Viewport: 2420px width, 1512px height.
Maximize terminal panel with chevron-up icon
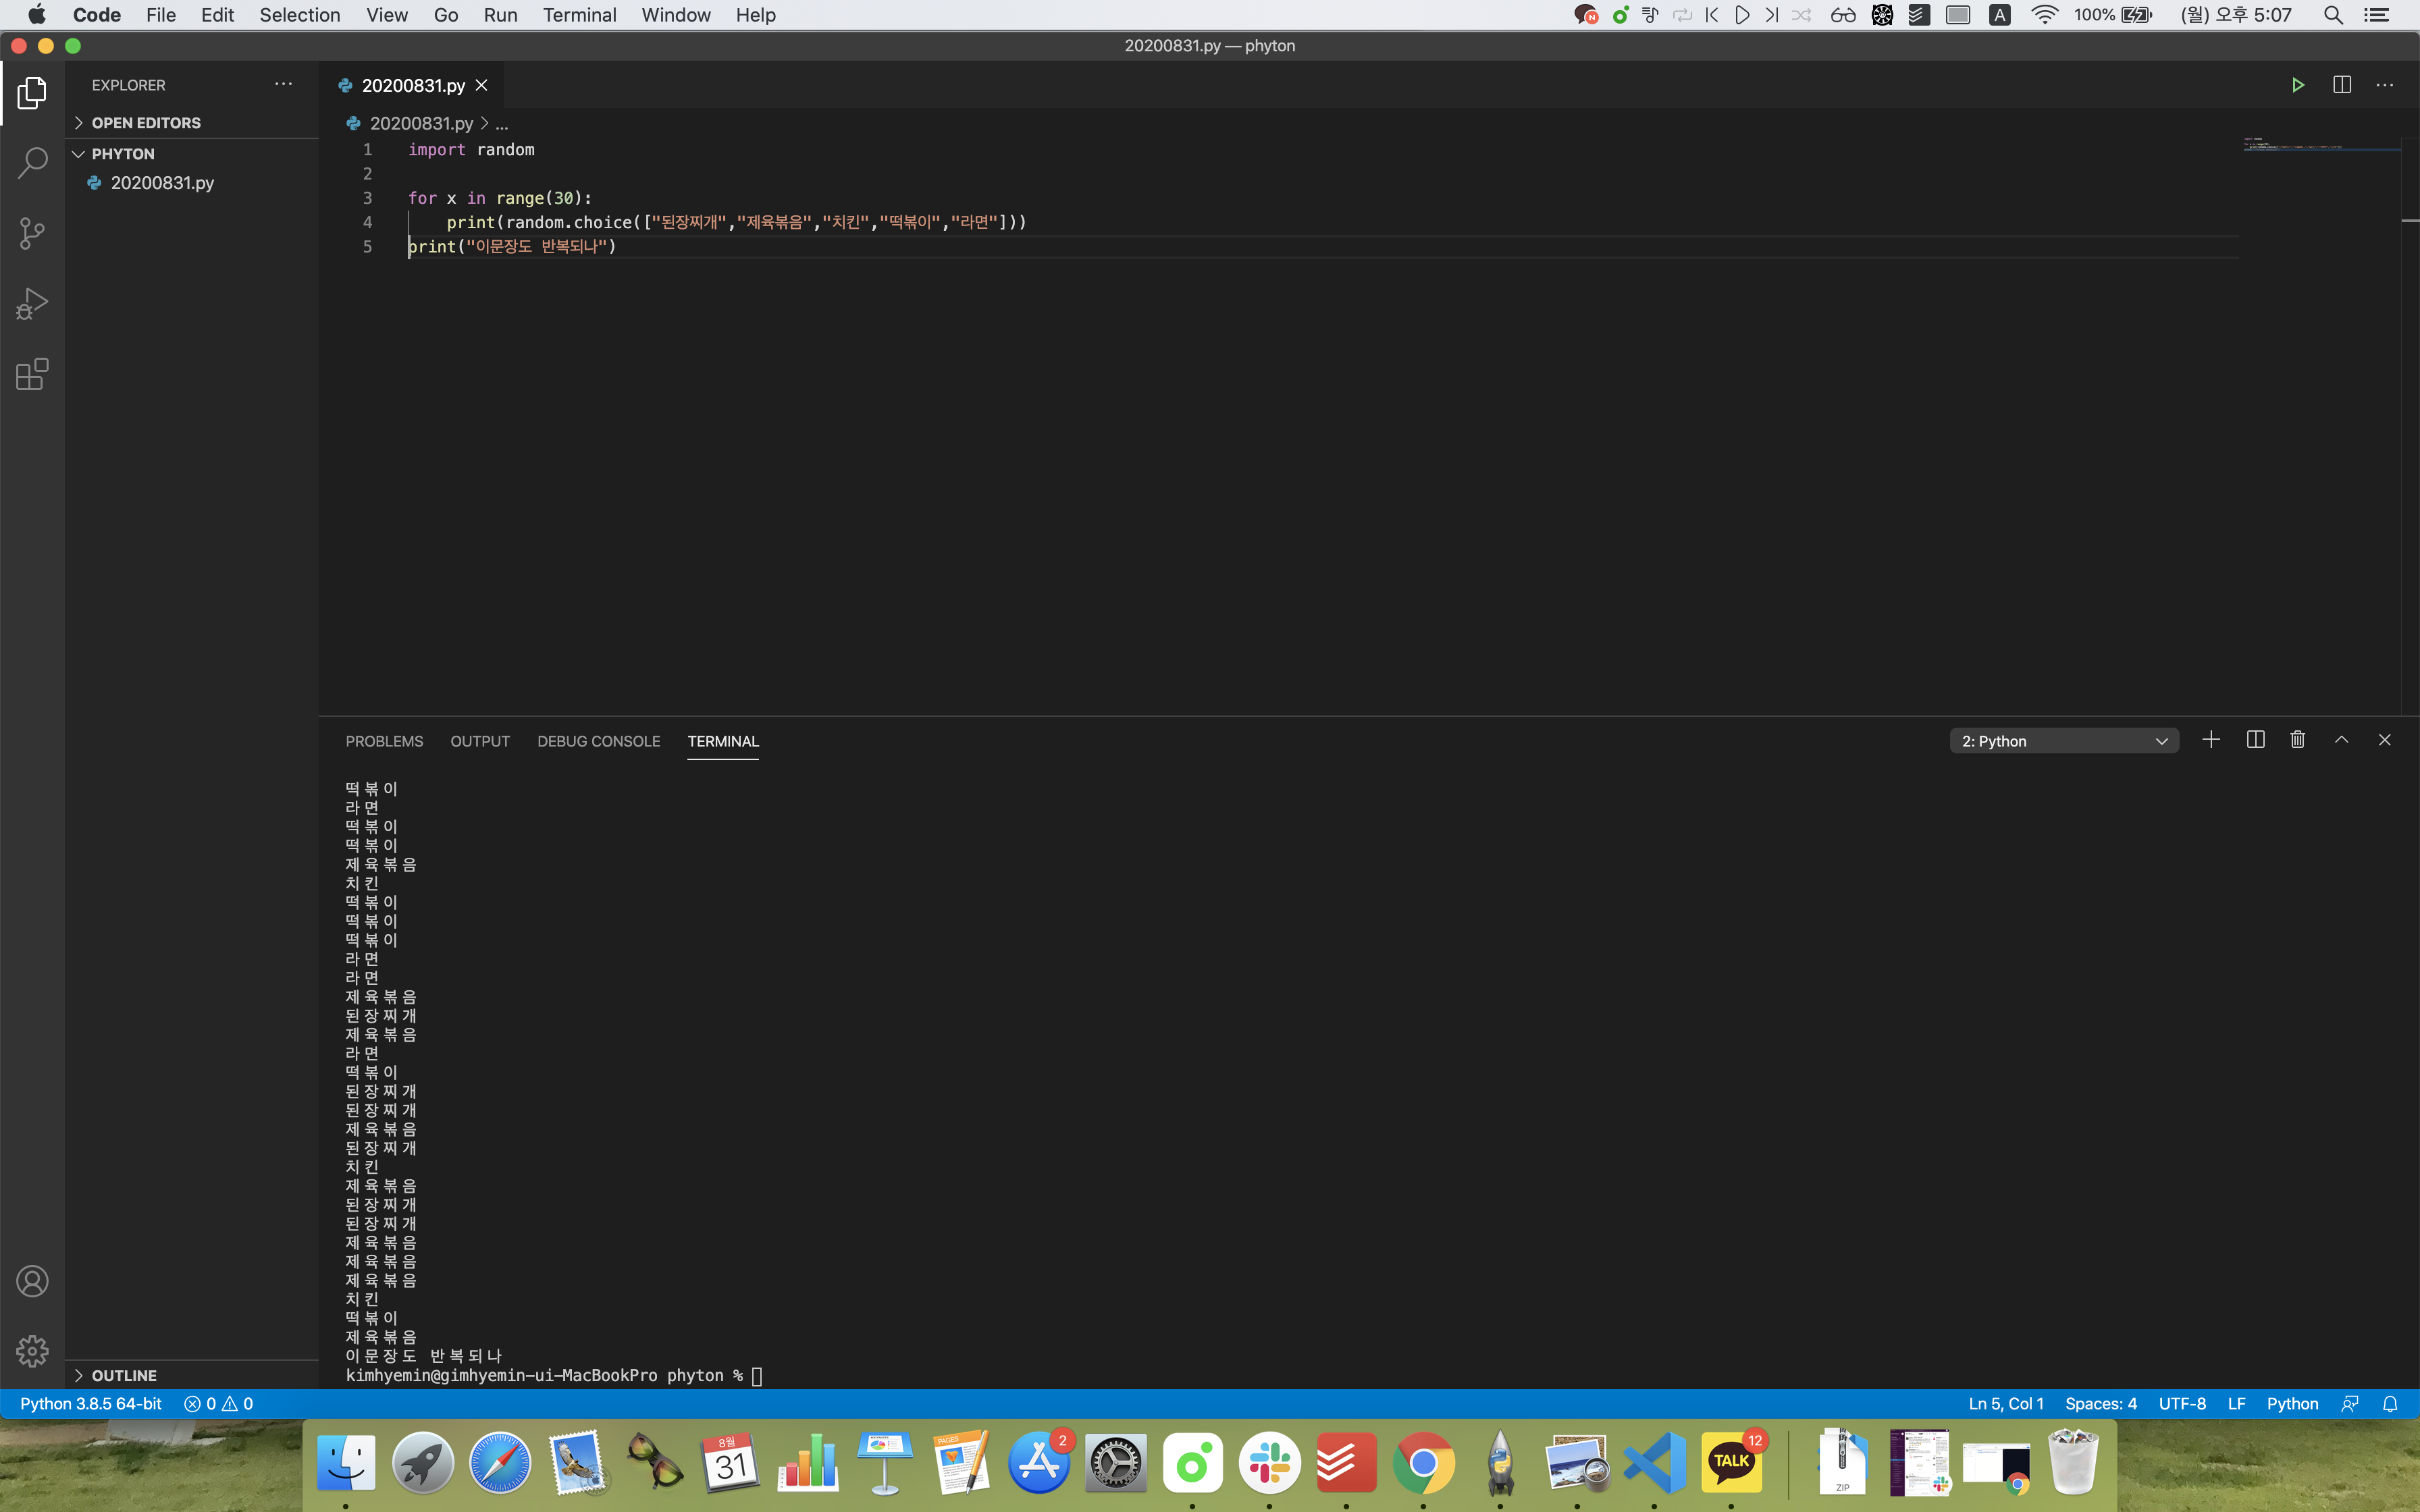2341,740
